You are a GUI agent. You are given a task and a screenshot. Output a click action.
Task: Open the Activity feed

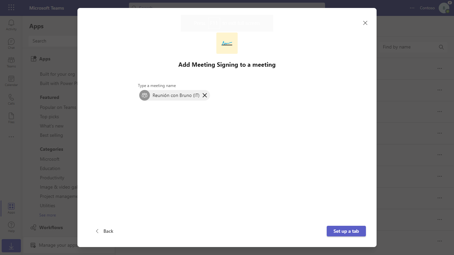click(11, 25)
